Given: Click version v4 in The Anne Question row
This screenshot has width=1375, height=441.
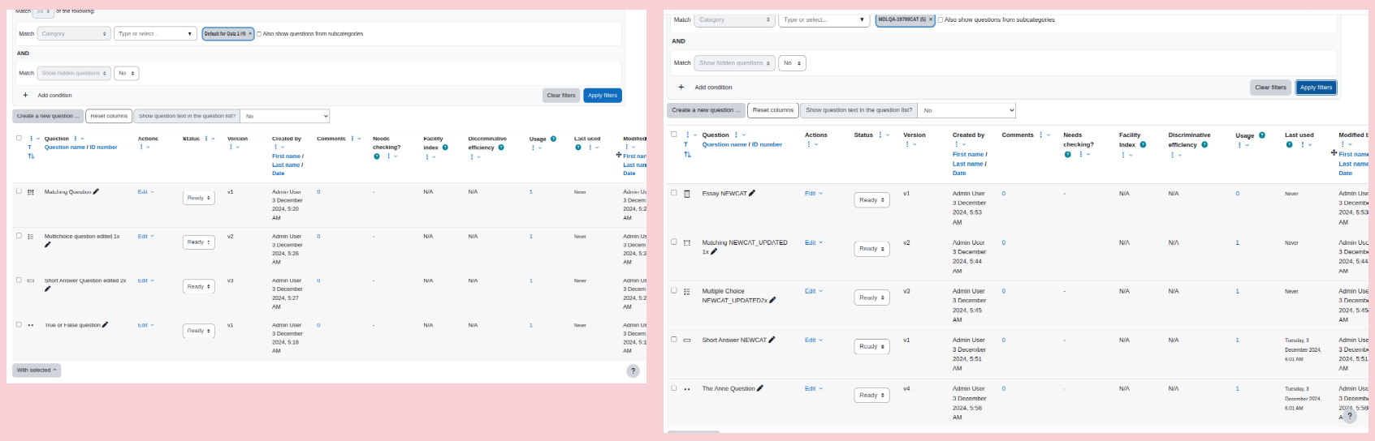Looking at the screenshot, I should click(906, 388).
